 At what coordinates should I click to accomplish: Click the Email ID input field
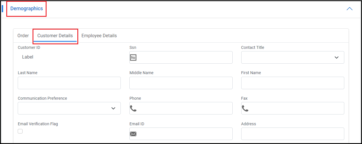[x=184, y=134]
